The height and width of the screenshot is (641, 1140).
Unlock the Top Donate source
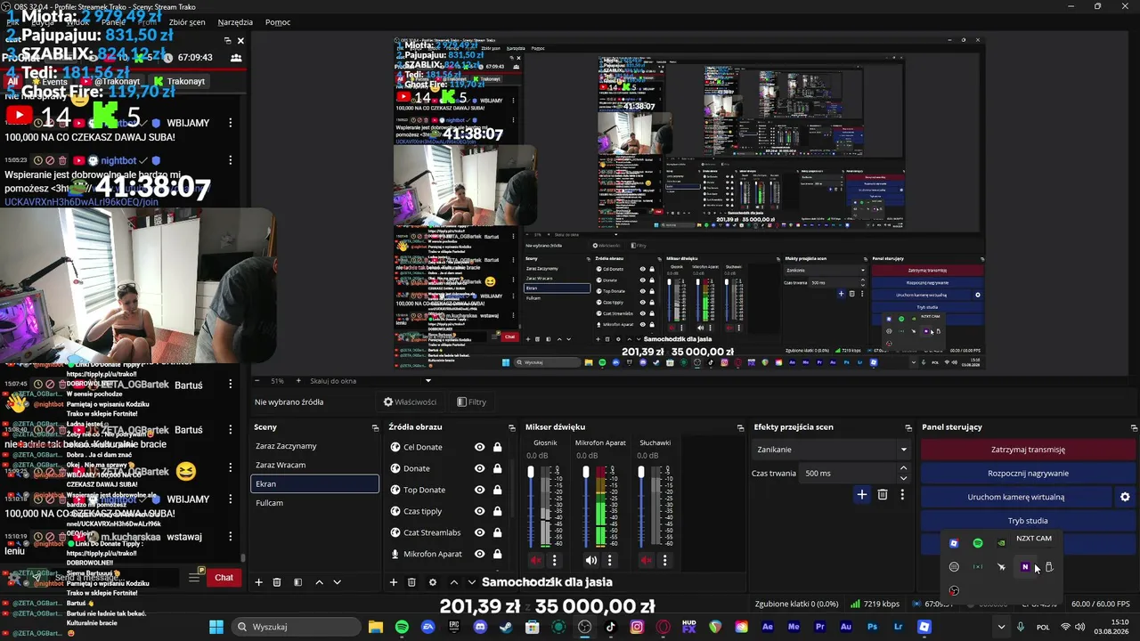pyautogui.click(x=497, y=490)
